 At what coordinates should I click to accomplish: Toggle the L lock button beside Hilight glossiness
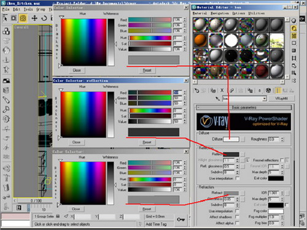coord(247,160)
